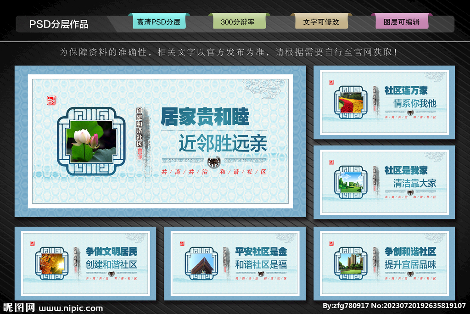The image size is (470, 314).
Task: Click the tan 文字可修改 label
Action: tap(321, 22)
